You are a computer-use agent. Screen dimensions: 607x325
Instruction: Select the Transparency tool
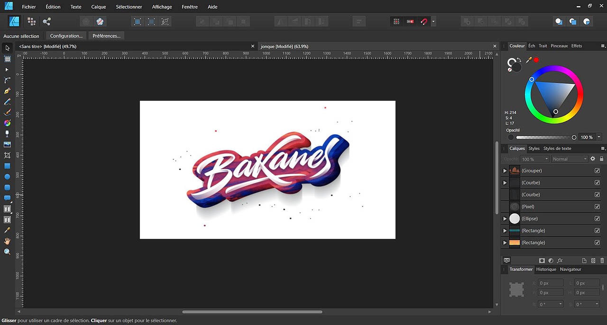pos(7,133)
